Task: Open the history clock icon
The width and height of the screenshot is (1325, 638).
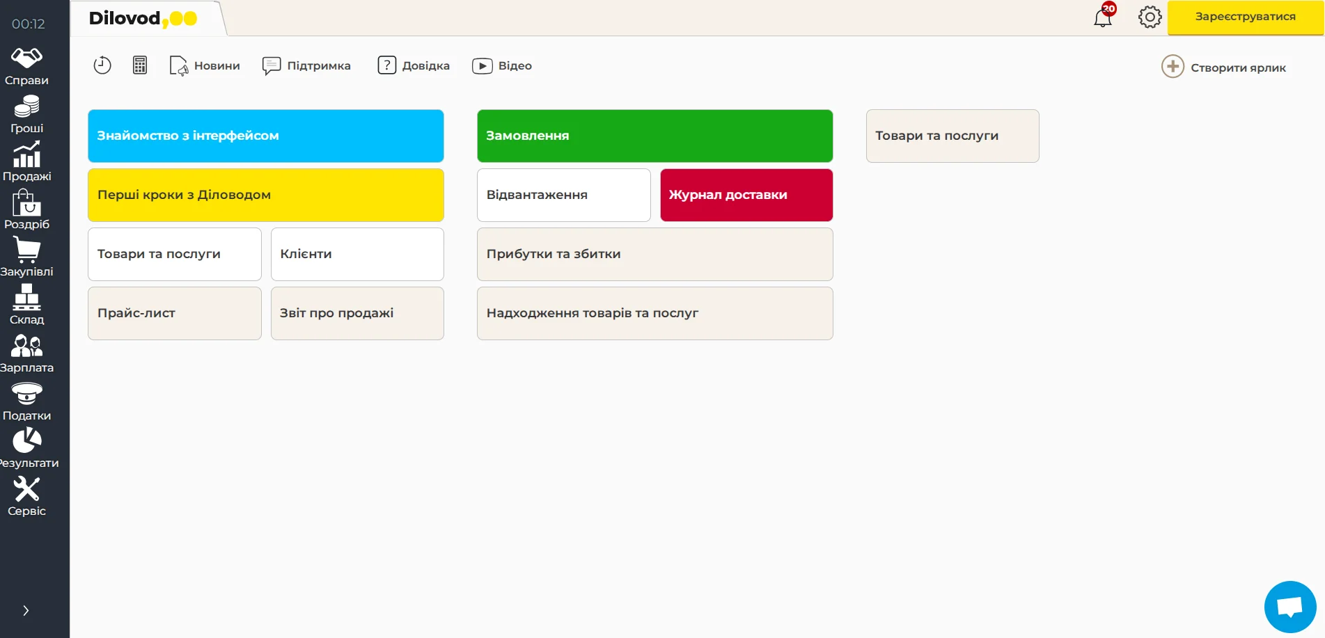Action: [x=102, y=65]
